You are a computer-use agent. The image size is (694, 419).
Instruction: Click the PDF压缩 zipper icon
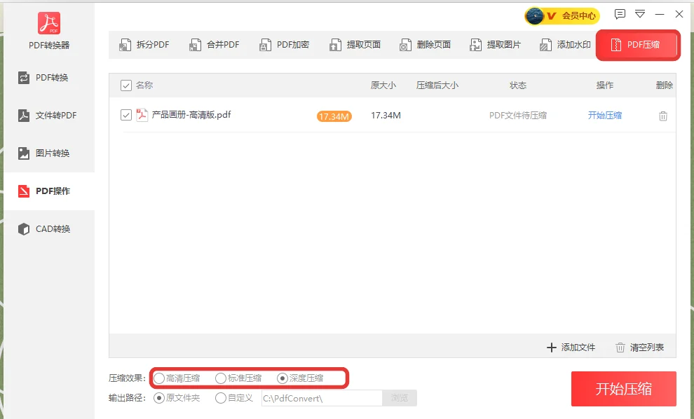pos(615,45)
